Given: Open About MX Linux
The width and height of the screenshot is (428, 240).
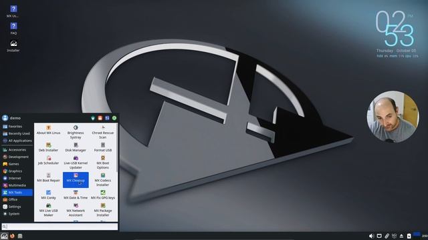Looking at the screenshot, I should tap(48, 130).
